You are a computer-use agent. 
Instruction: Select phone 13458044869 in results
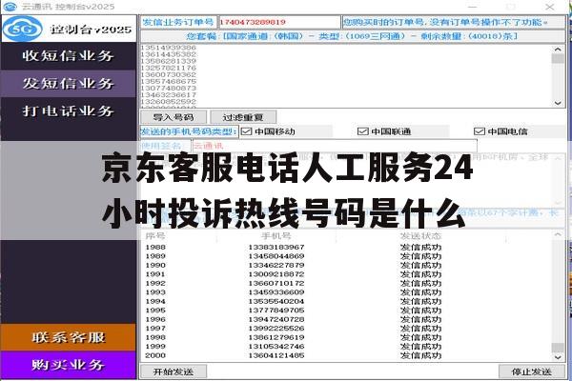pyautogui.click(x=276, y=256)
